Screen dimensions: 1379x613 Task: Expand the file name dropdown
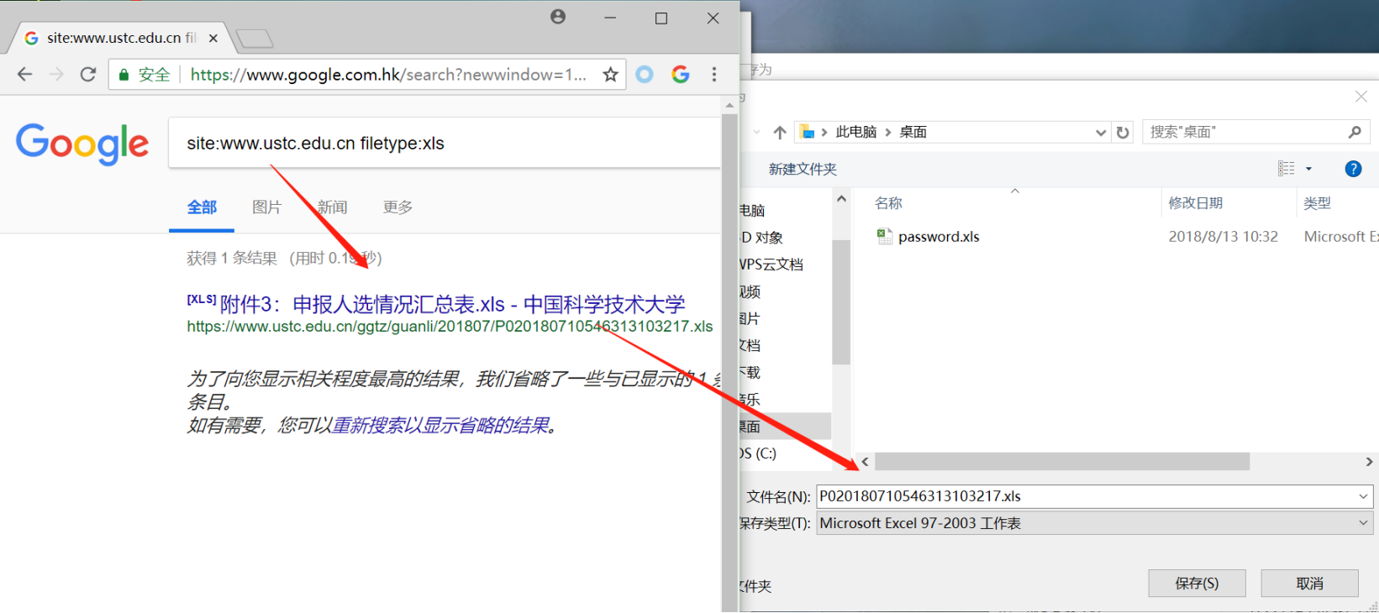1363,496
